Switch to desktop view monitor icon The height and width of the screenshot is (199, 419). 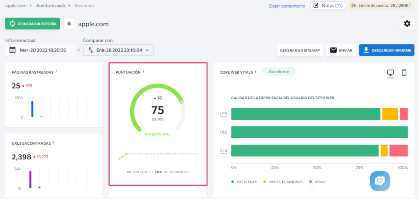coord(390,73)
